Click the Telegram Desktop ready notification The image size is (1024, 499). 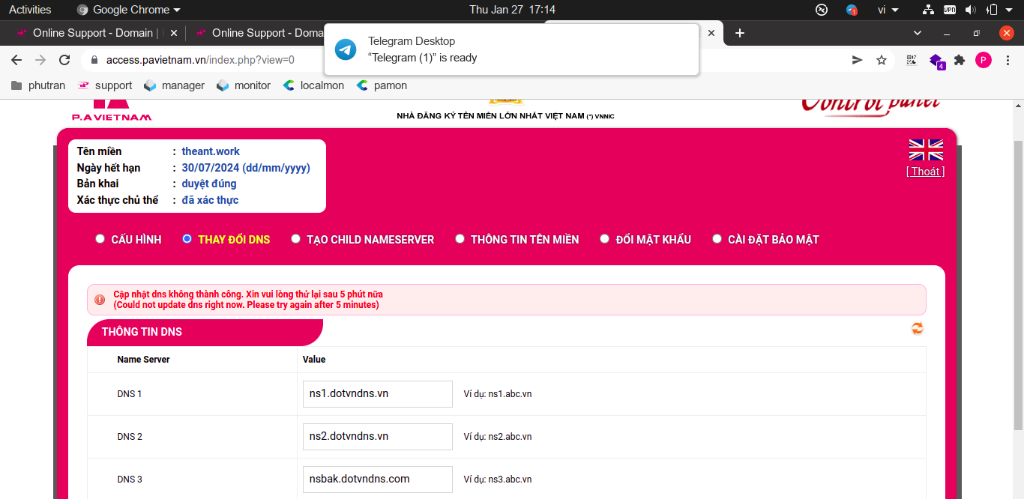point(511,49)
